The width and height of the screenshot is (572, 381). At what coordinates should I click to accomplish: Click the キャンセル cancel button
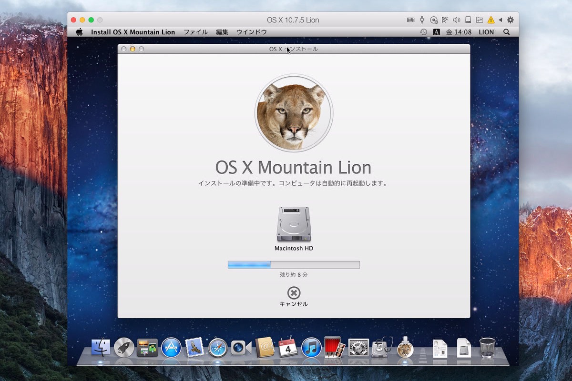294,297
